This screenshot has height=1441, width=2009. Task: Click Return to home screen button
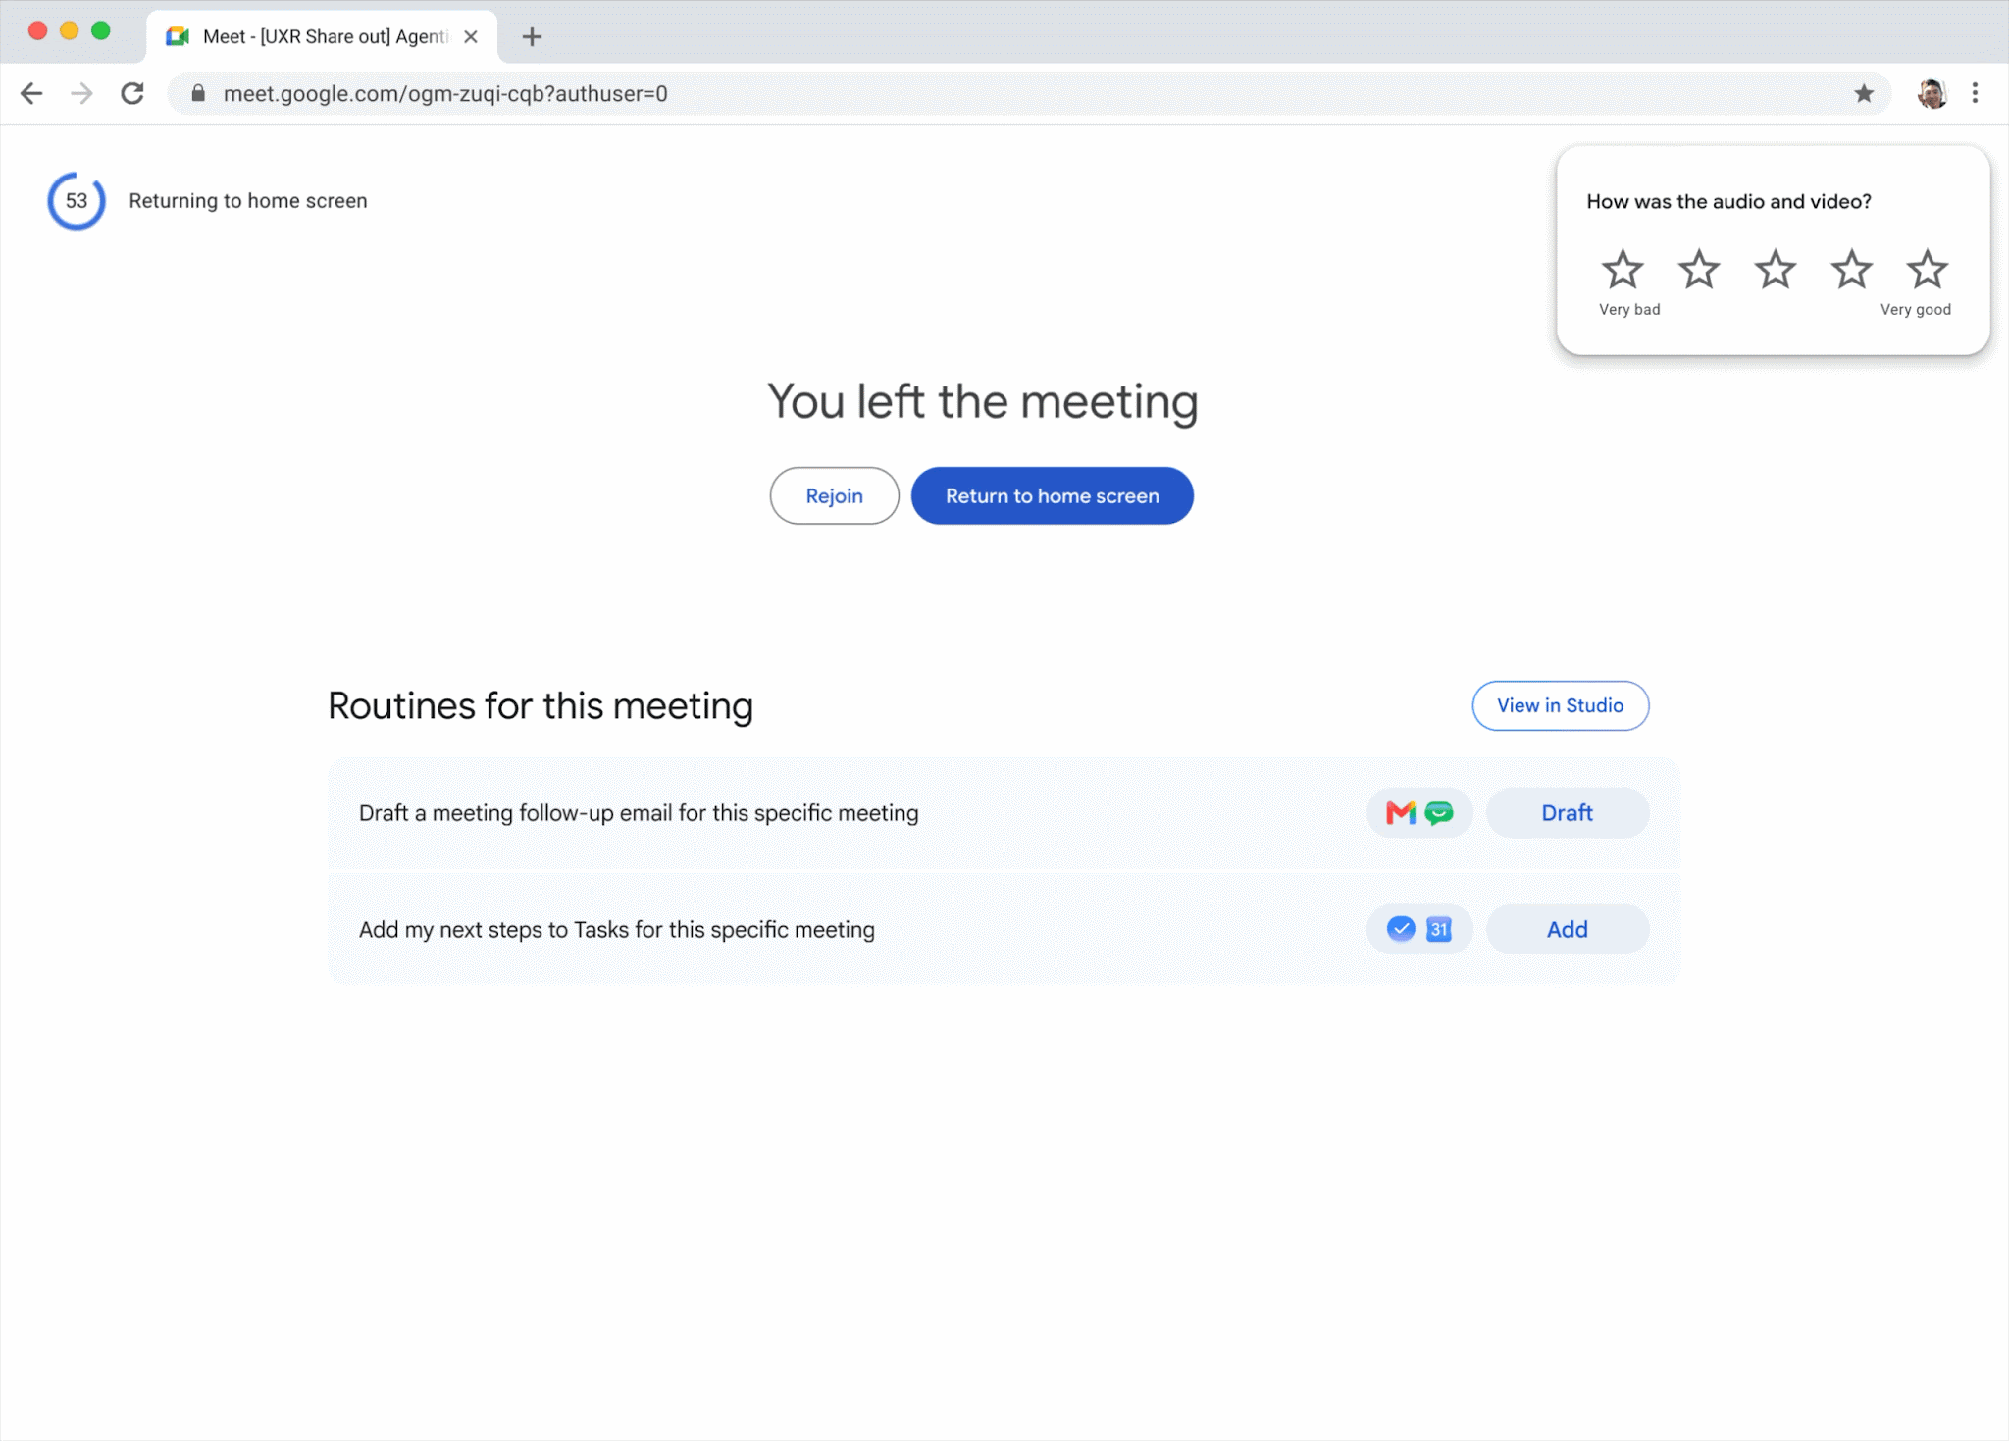pyautogui.click(x=1052, y=495)
